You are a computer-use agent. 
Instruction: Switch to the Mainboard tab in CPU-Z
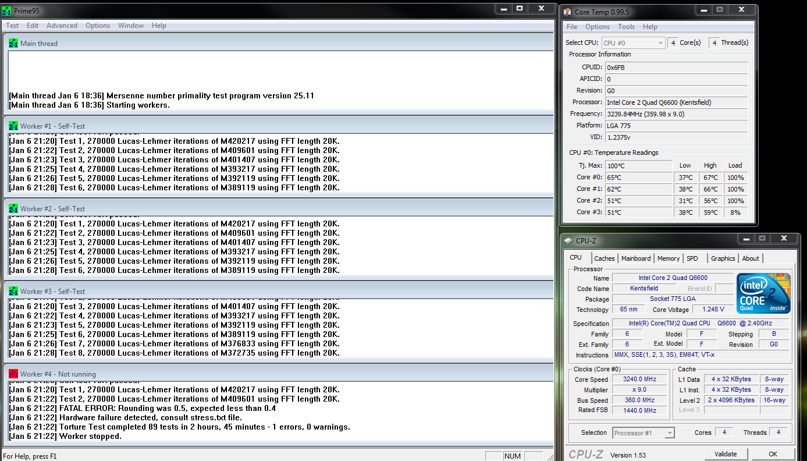[636, 258]
